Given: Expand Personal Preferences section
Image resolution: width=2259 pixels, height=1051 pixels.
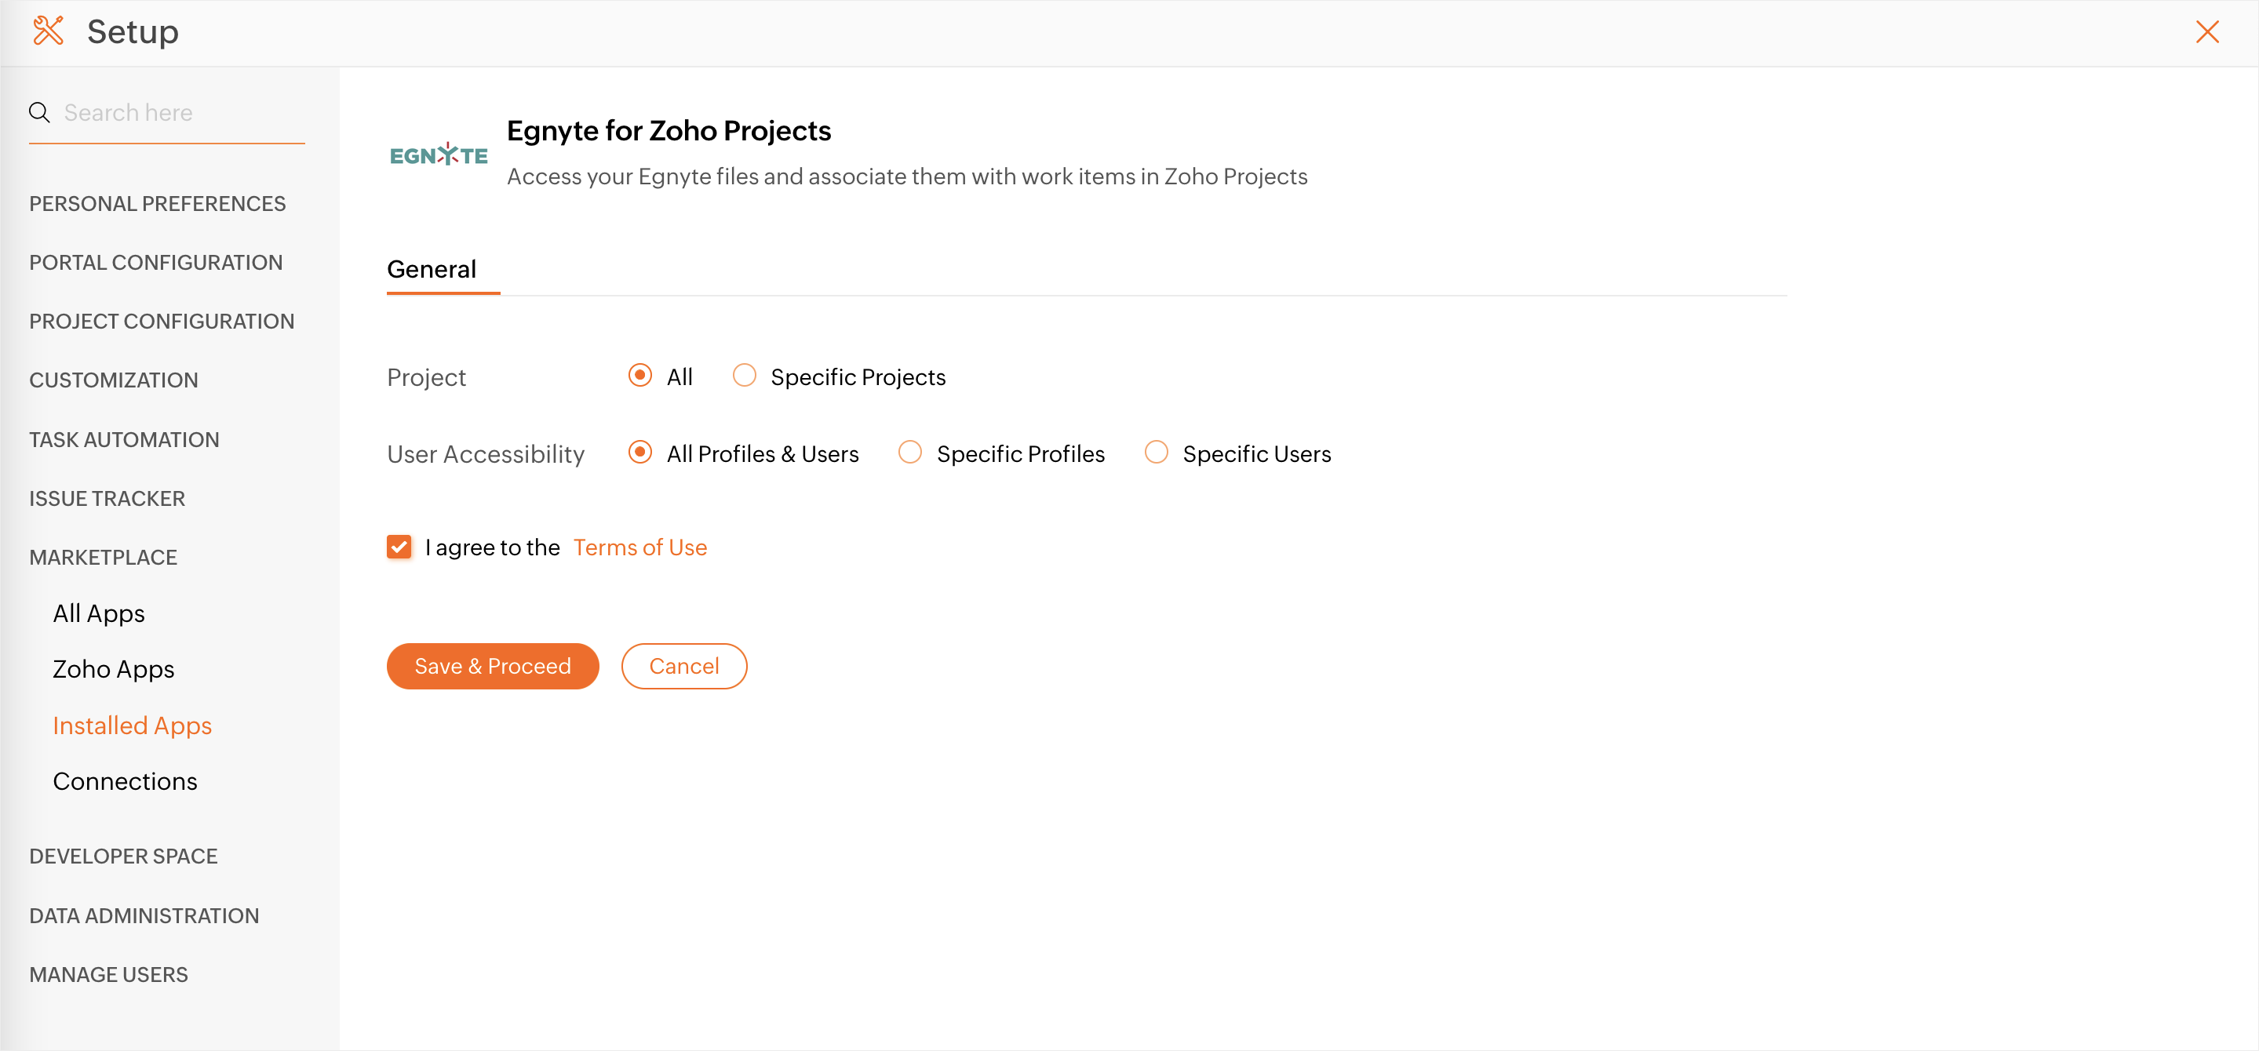Looking at the screenshot, I should coord(158,203).
